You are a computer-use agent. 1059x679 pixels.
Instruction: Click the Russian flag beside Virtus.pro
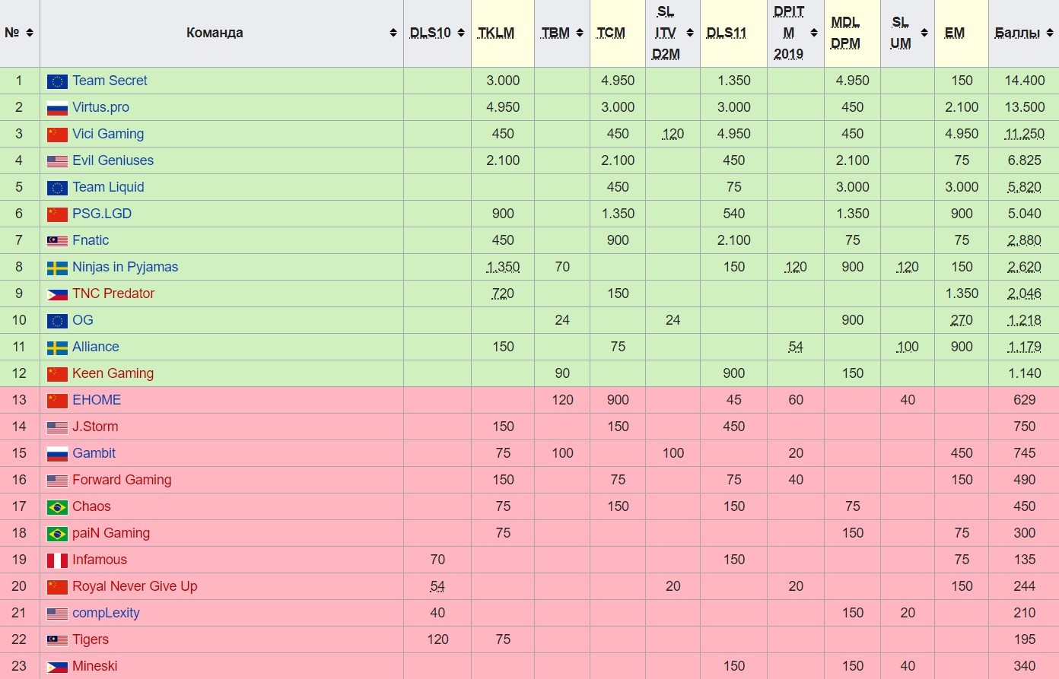click(57, 108)
